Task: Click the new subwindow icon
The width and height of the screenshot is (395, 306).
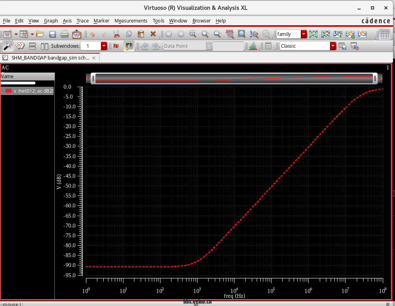Action: click(x=24, y=34)
